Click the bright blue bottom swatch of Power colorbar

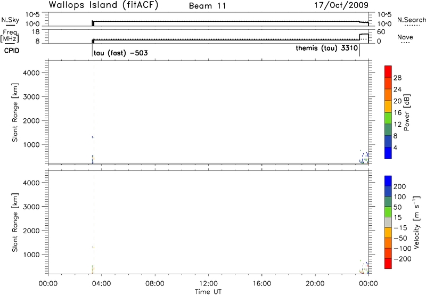coord(388,153)
